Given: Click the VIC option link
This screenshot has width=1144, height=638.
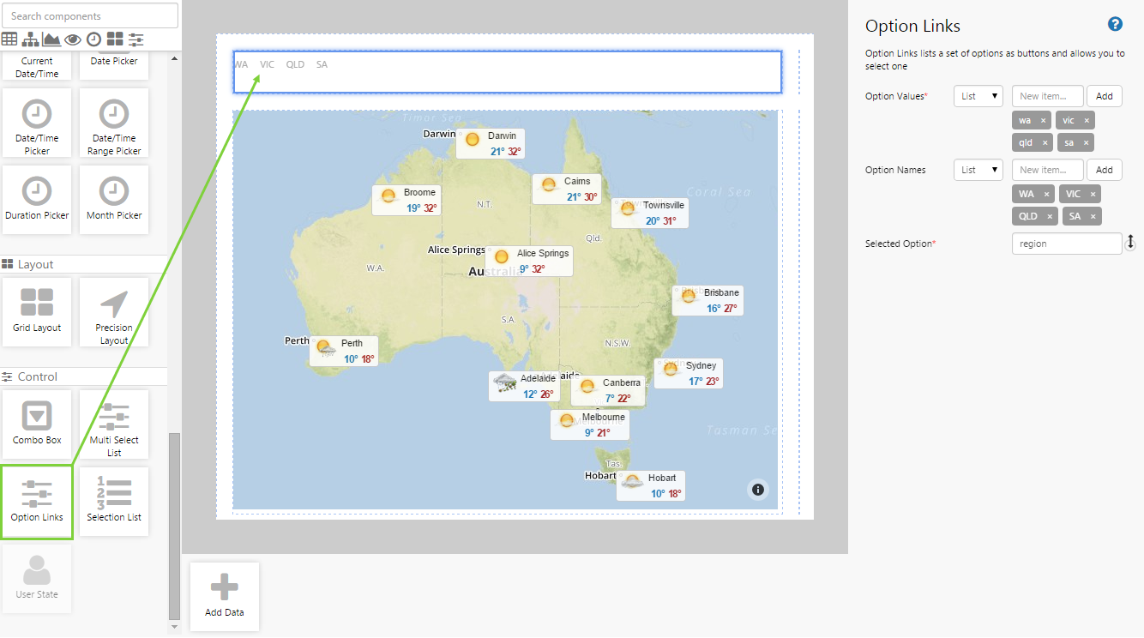Looking at the screenshot, I should pyautogui.click(x=268, y=64).
